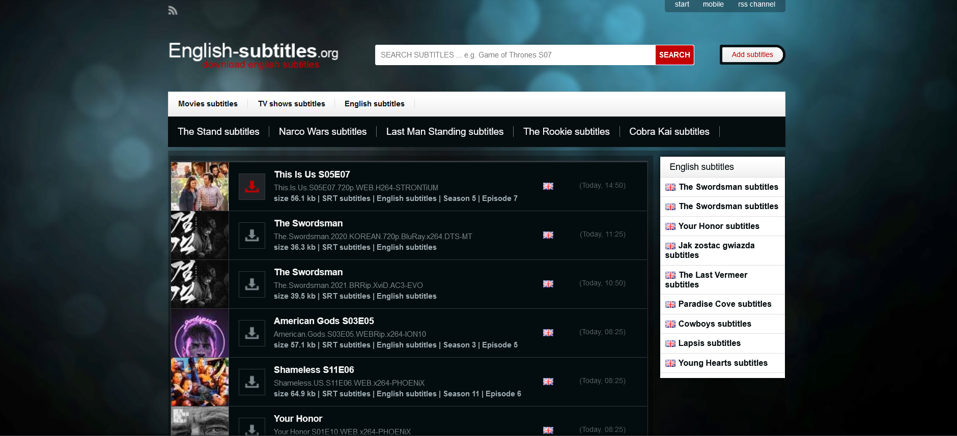Open Young Hearts subtitles sidebar link
Viewport: 957px width, 436px height.
click(723, 363)
